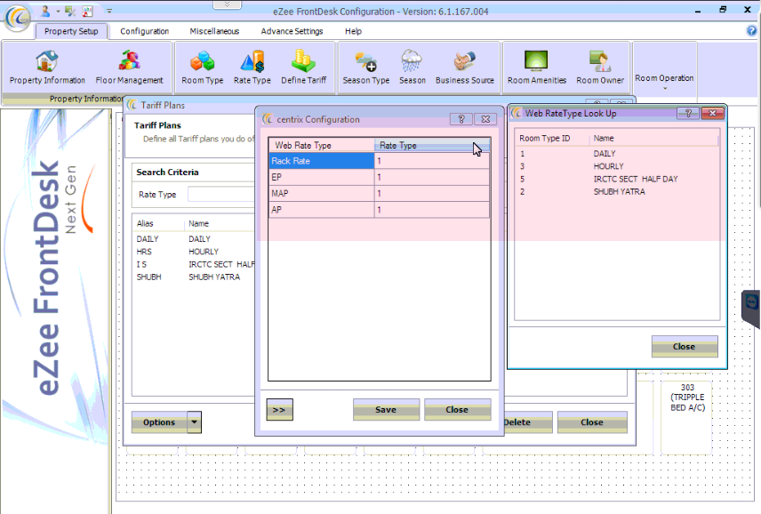Click the eZee application logo button
Image resolution: width=761 pixels, height=514 pixels.
[18, 18]
